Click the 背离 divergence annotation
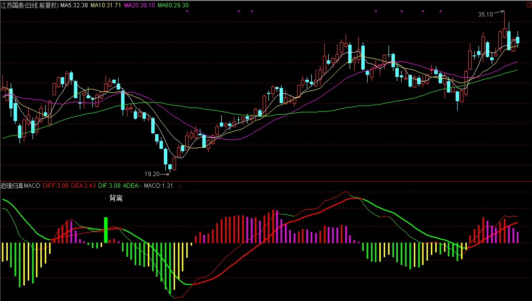The height and width of the screenshot is (301, 532). (116, 198)
